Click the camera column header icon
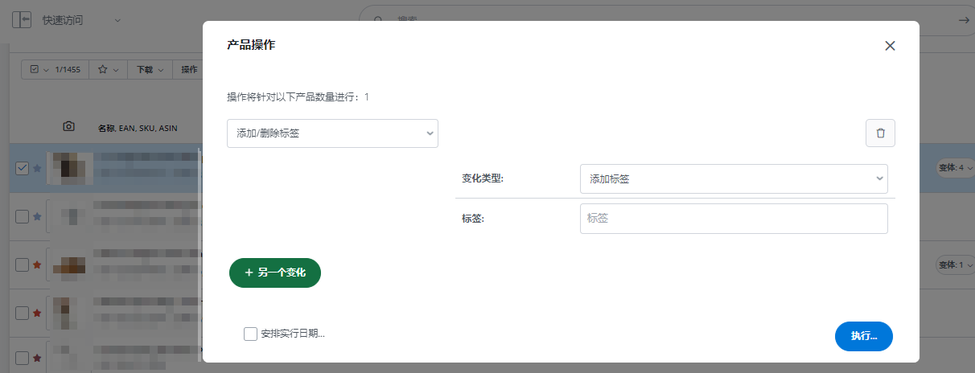This screenshot has height=373, width=975. [69, 127]
